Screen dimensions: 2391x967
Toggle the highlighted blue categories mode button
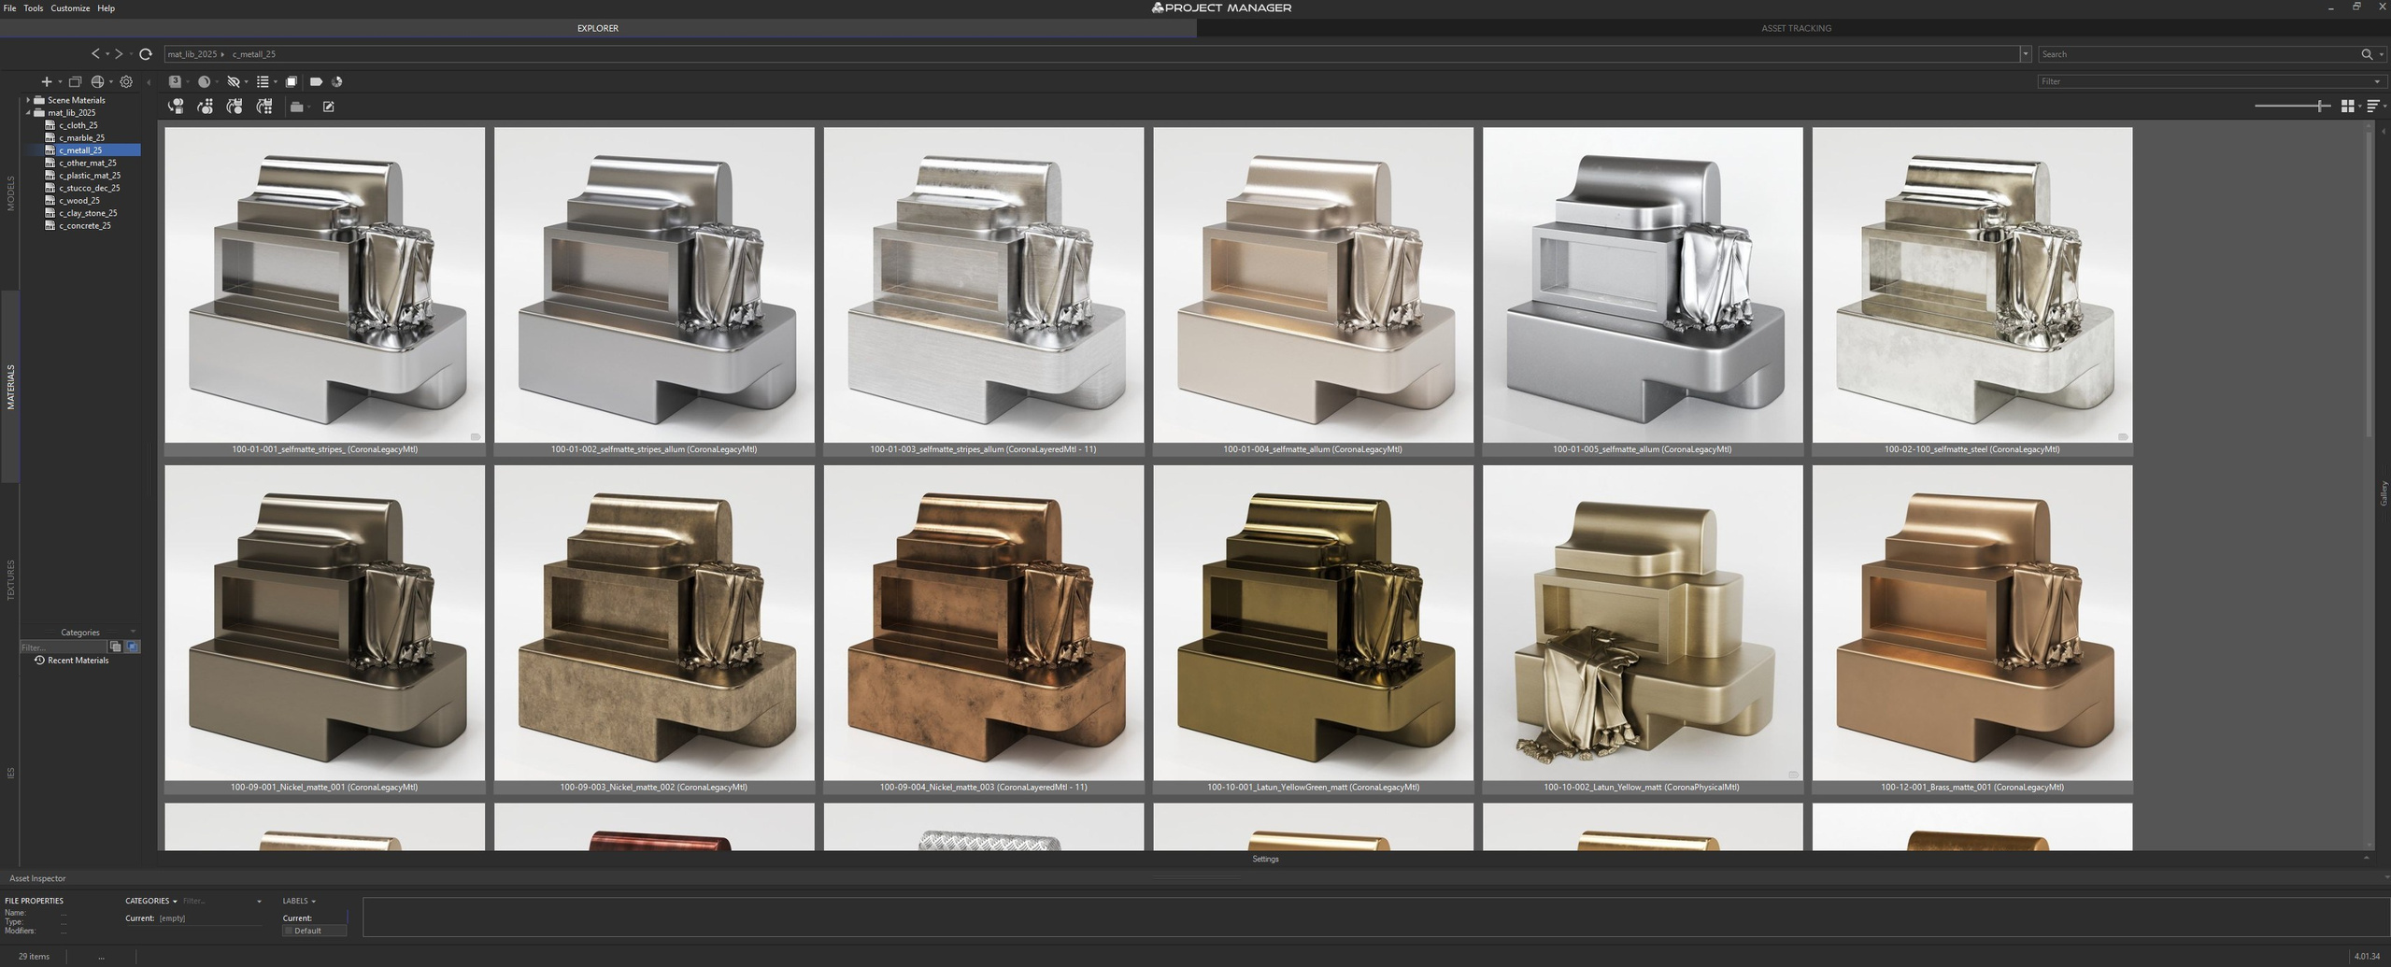[133, 647]
